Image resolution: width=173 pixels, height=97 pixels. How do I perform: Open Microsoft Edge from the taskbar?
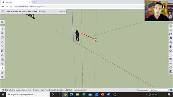(x=71, y=95)
